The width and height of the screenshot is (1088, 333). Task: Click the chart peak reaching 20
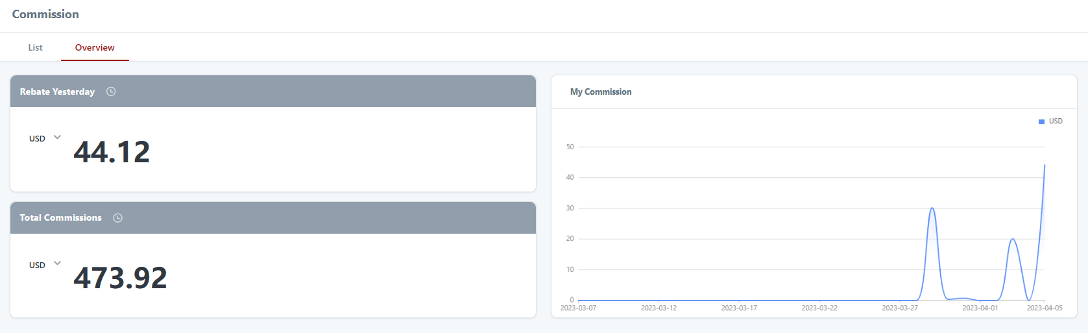pos(1012,240)
